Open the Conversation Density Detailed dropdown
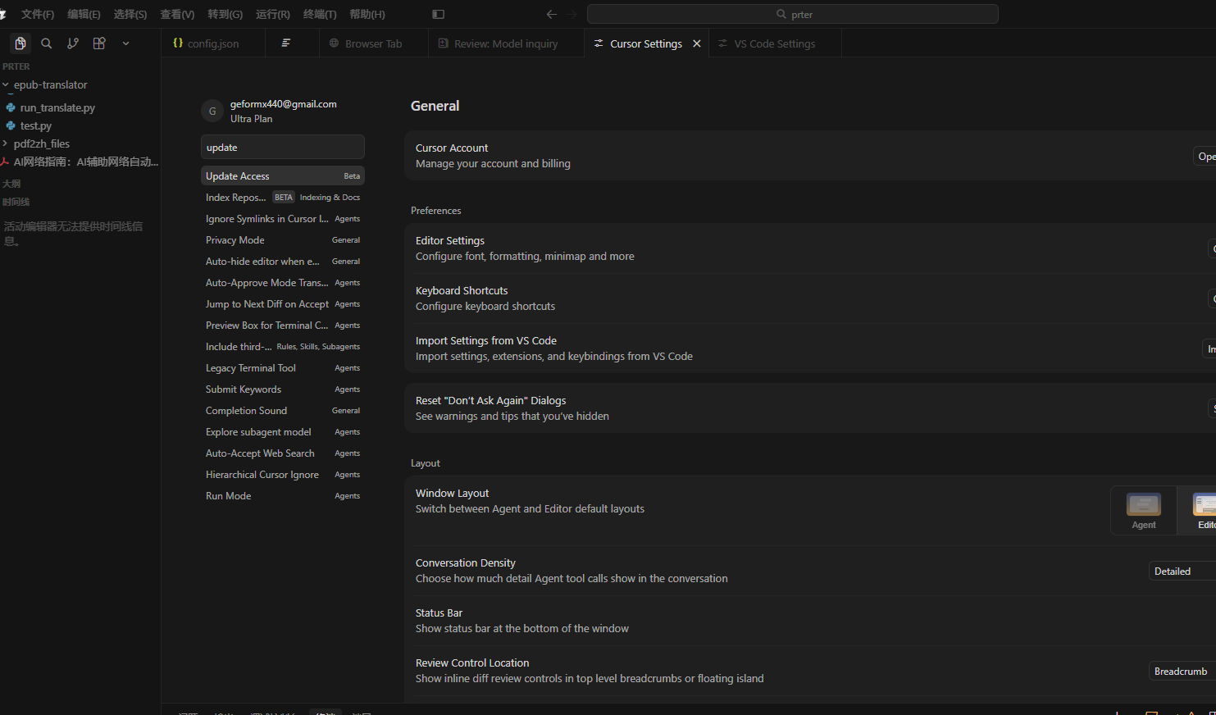 (1182, 572)
